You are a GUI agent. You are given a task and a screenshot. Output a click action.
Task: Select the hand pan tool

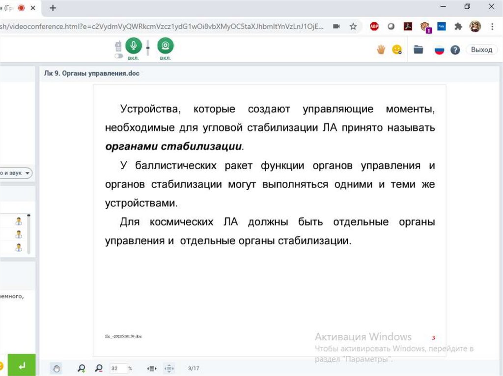pos(56,368)
